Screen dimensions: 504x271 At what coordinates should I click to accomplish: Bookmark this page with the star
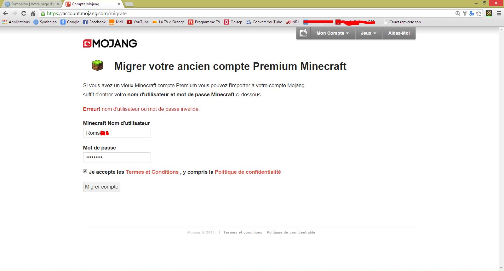point(479,13)
